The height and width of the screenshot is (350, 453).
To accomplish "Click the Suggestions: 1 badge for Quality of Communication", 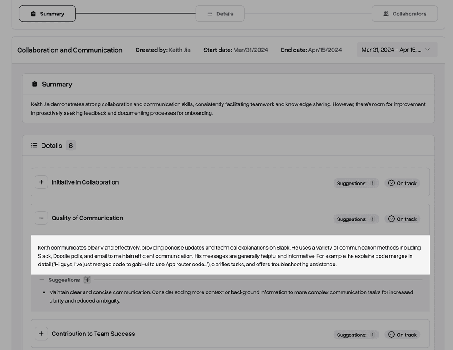I will click(356, 219).
